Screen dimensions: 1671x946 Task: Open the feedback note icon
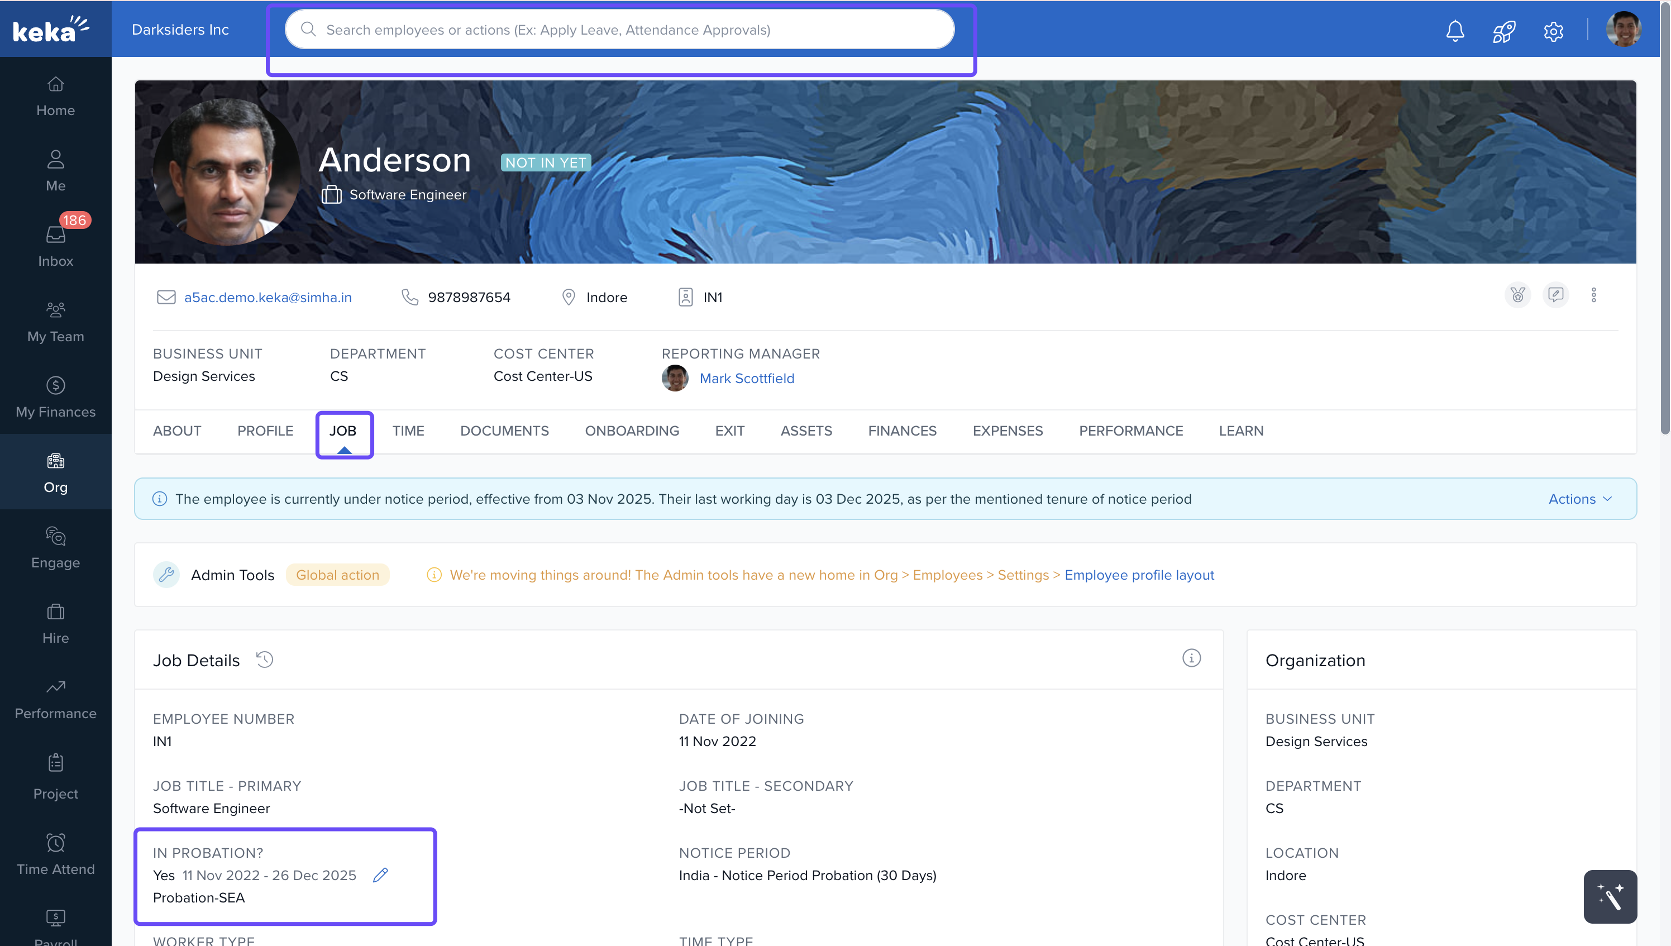coord(1555,295)
